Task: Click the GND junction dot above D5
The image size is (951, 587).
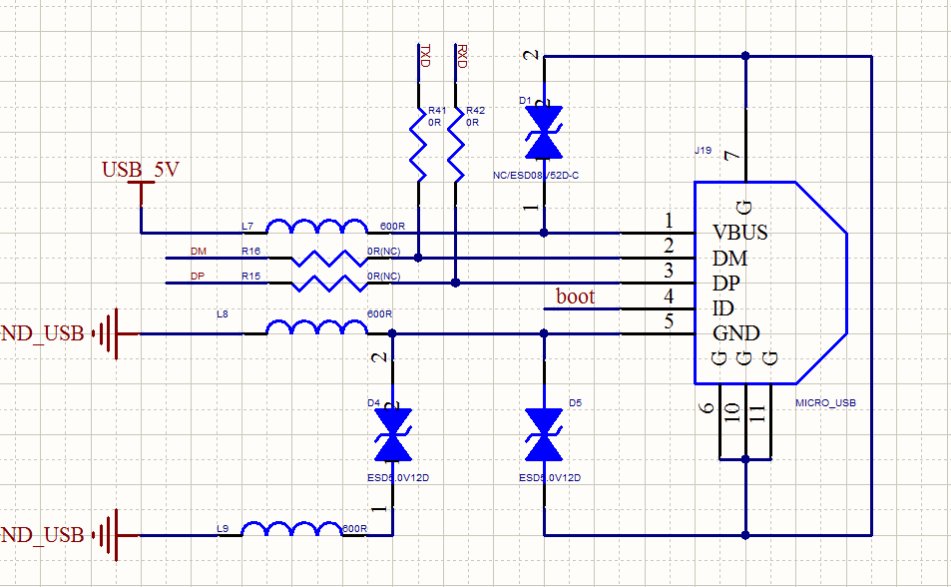Action: coord(544,333)
